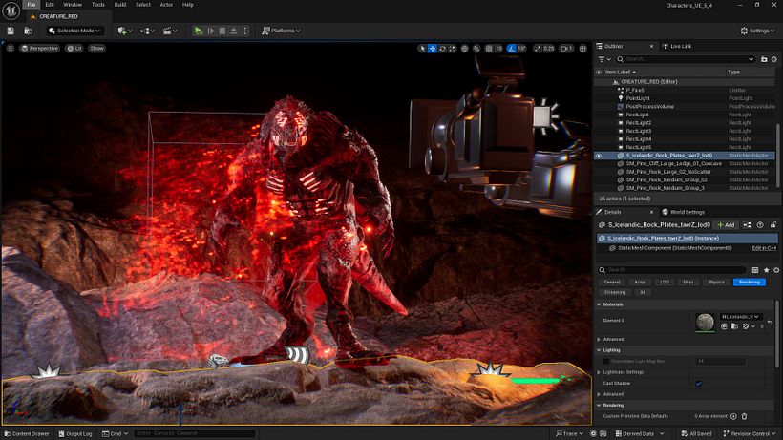
Task: Open the Window menu
Action: pos(73,5)
